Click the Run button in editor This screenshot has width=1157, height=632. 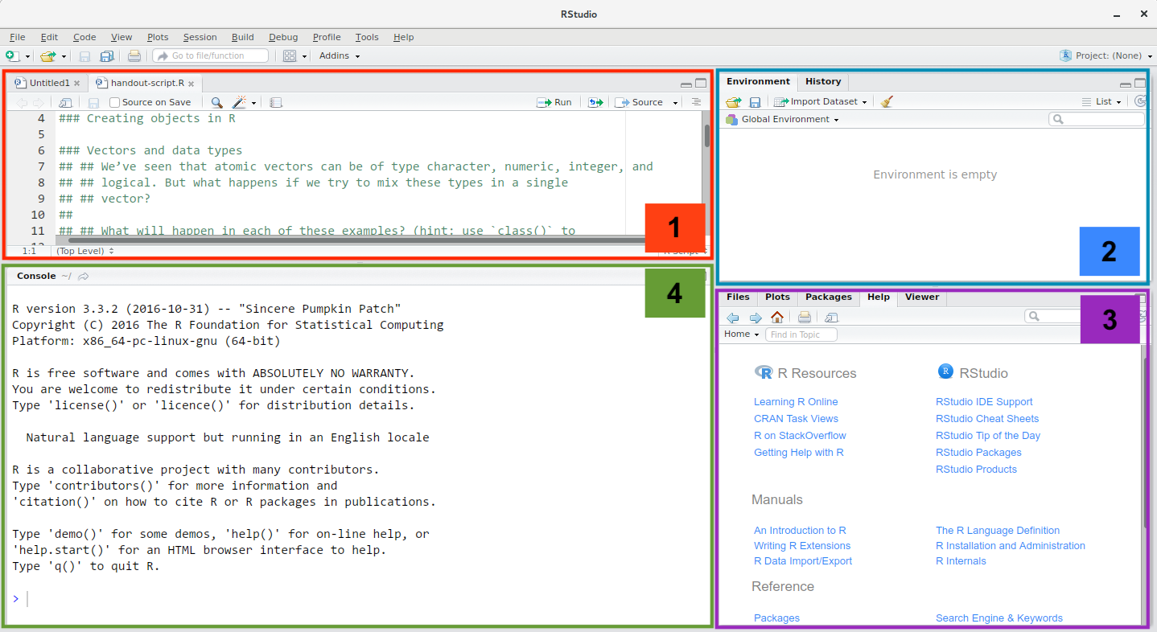[554, 102]
